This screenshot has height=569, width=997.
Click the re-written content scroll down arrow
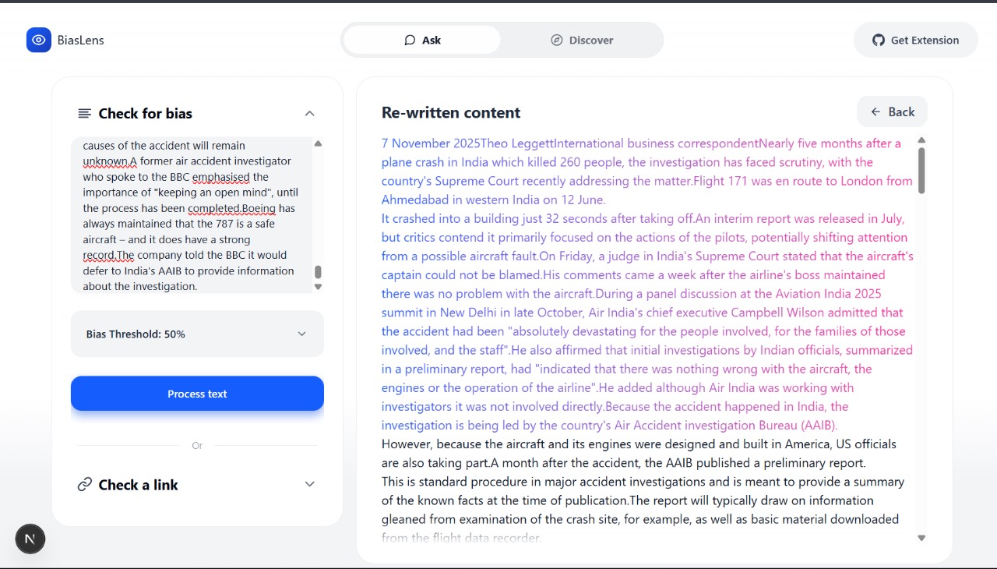point(921,538)
